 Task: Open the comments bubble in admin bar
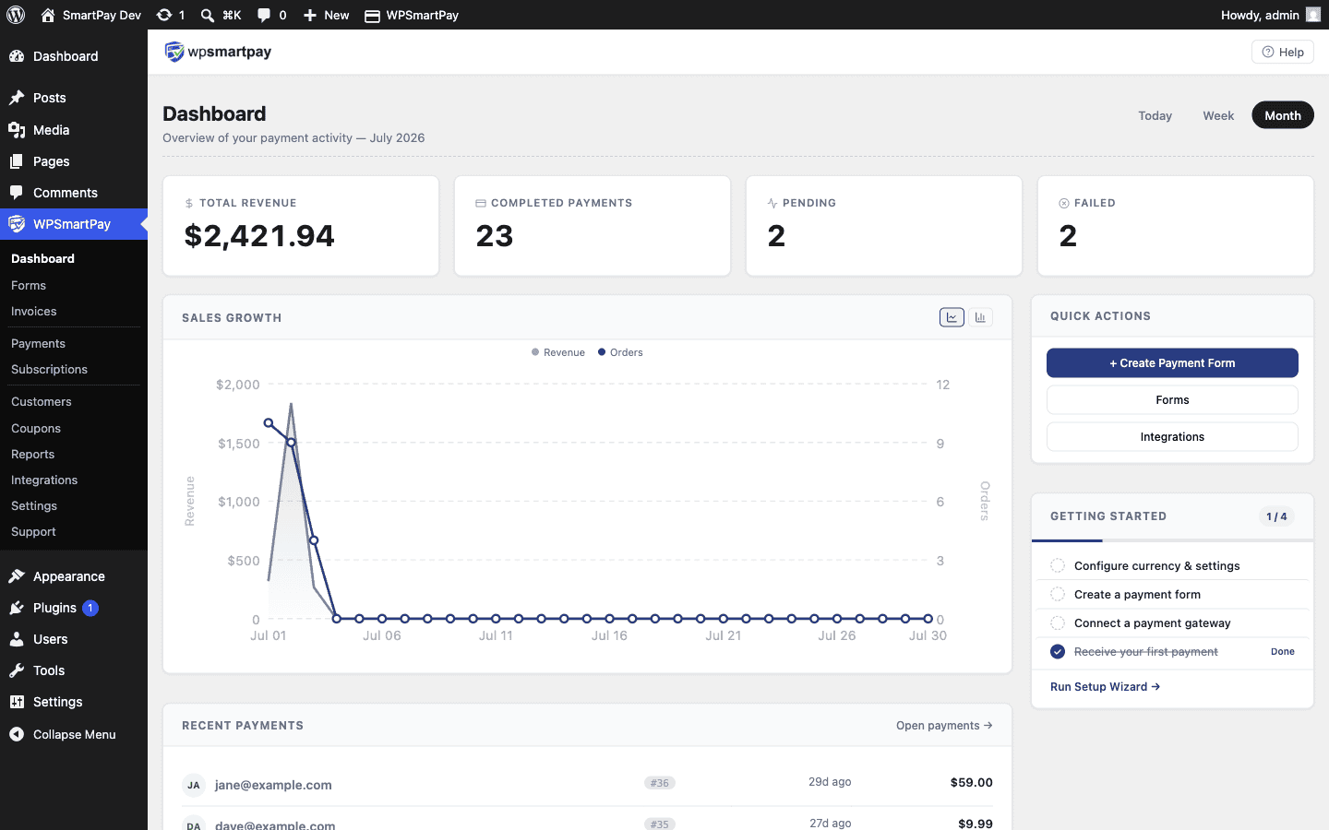tap(271, 15)
